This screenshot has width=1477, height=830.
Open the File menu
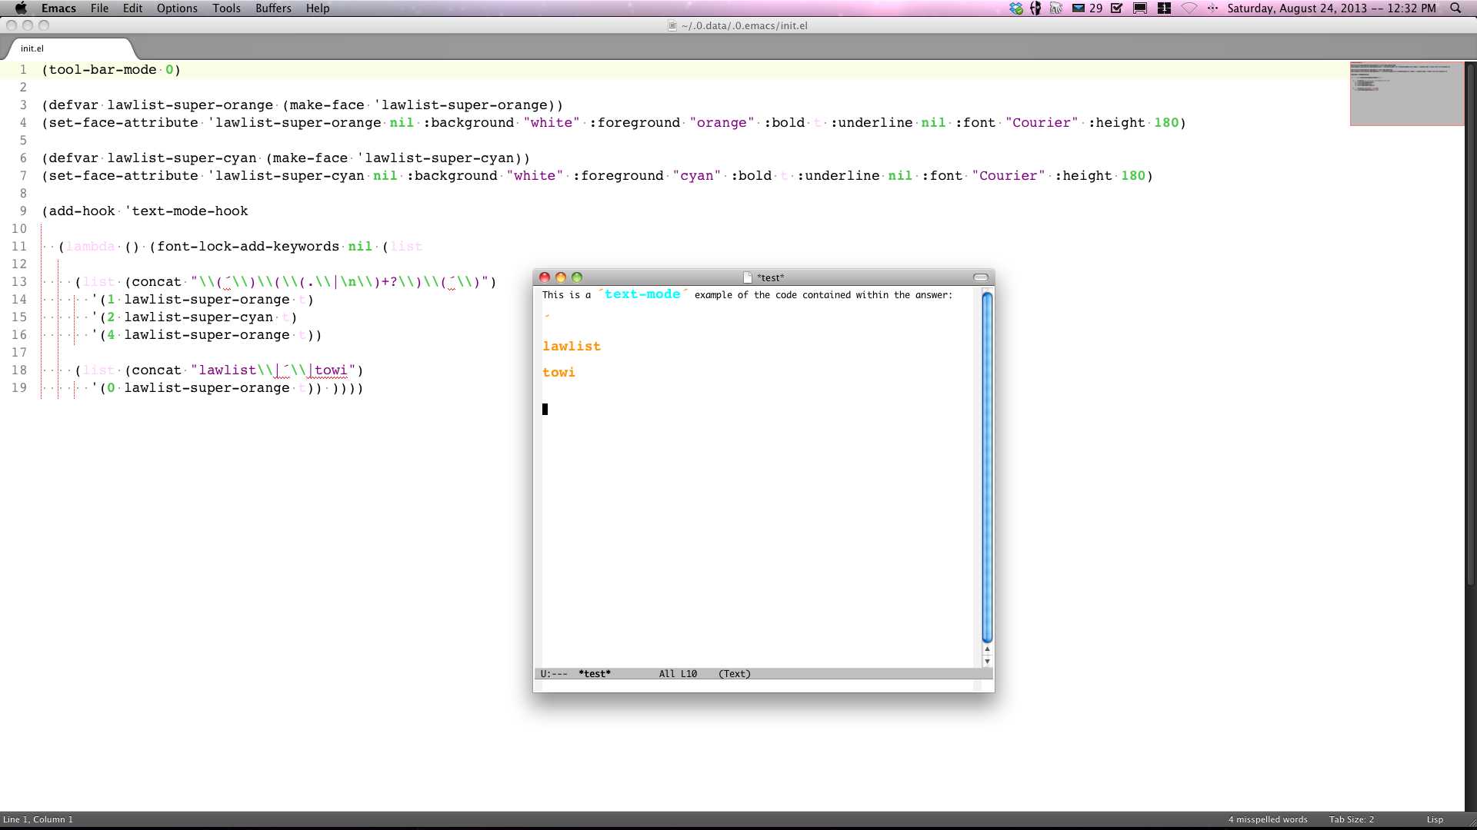coord(99,8)
